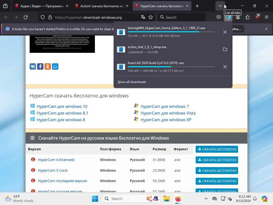Open HyperCam для windows Vista link
This screenshot has width=273, height=205.
tap(168, 113)
